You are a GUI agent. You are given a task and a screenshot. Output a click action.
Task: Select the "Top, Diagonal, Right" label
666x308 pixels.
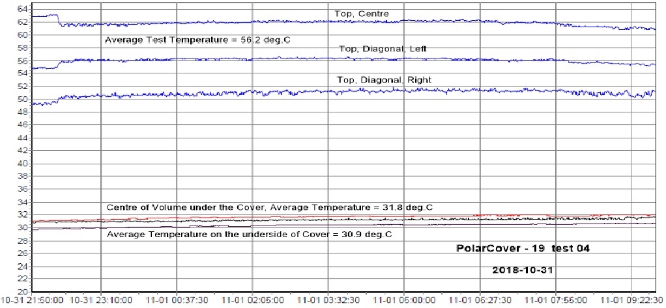385,80
